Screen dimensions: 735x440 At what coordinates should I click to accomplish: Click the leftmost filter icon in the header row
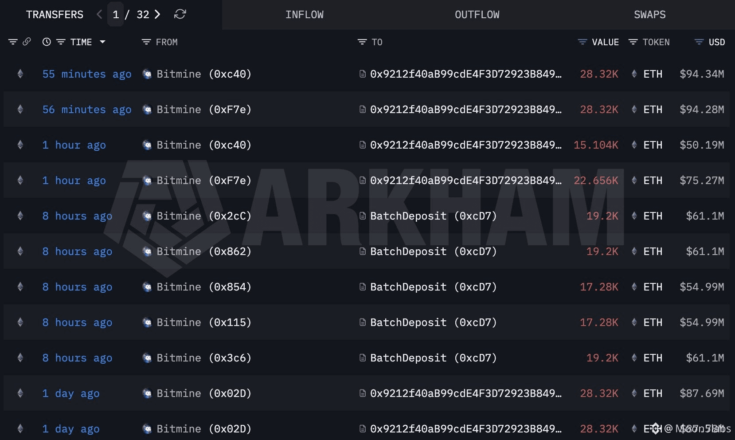coord(12,42)
